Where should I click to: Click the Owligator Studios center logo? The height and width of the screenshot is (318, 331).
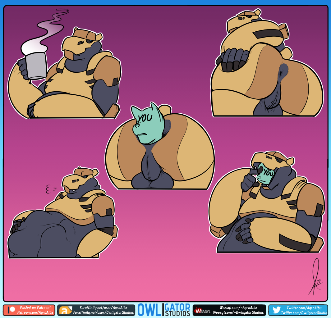coord(164,310)
